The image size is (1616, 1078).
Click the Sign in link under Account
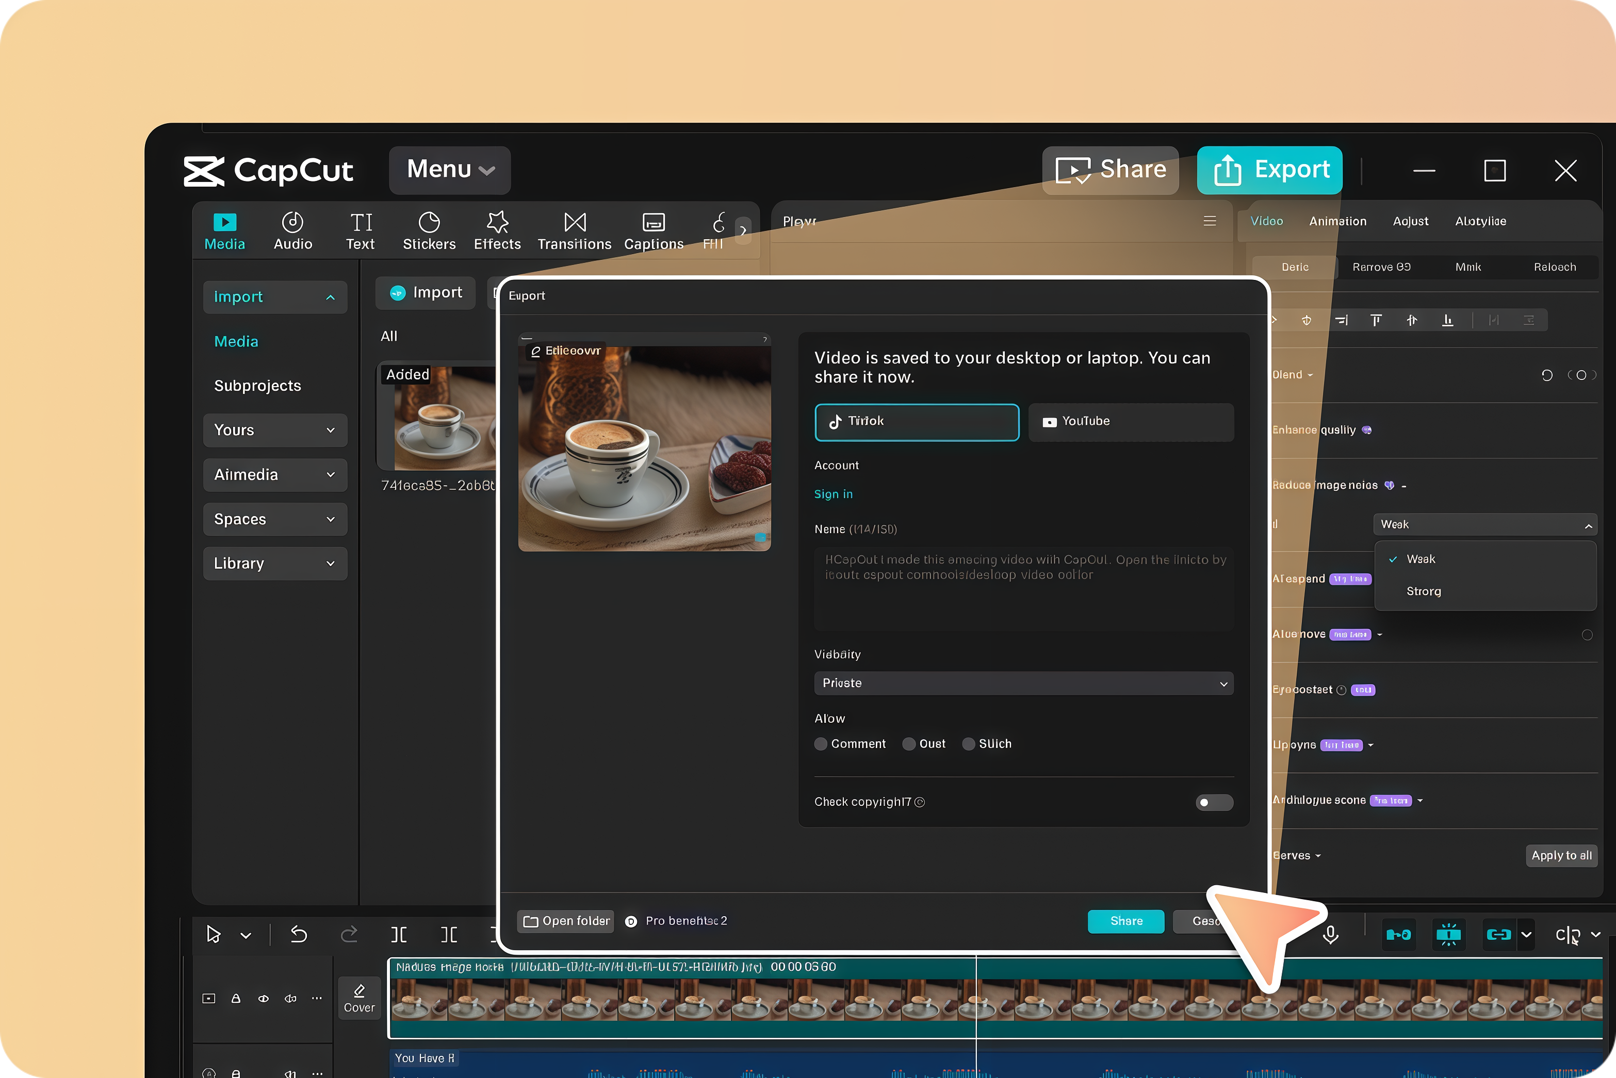coord(833,493)
